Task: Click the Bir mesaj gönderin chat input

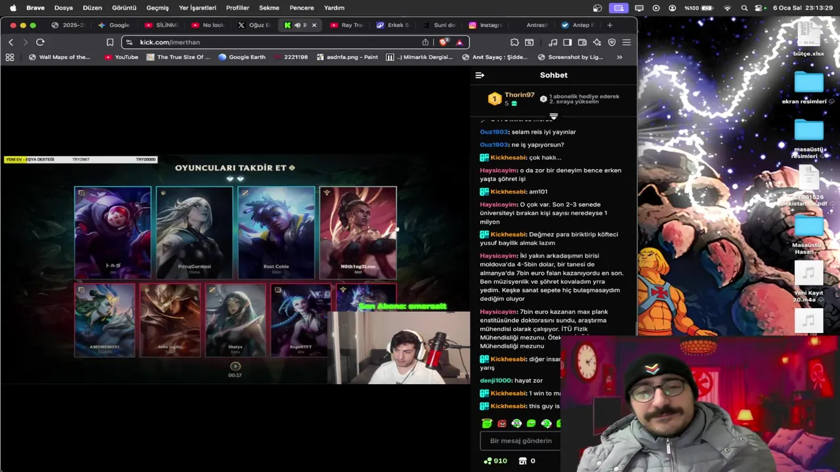Action: tap(522, 441)
